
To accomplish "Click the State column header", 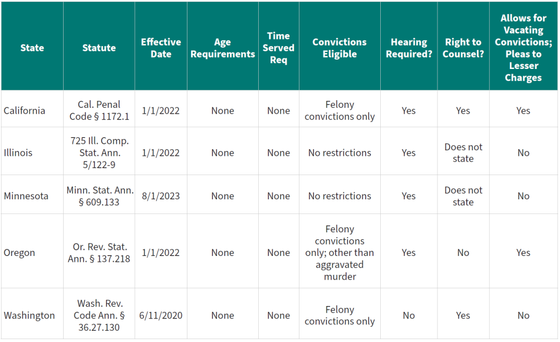I will tap(32, 48).
